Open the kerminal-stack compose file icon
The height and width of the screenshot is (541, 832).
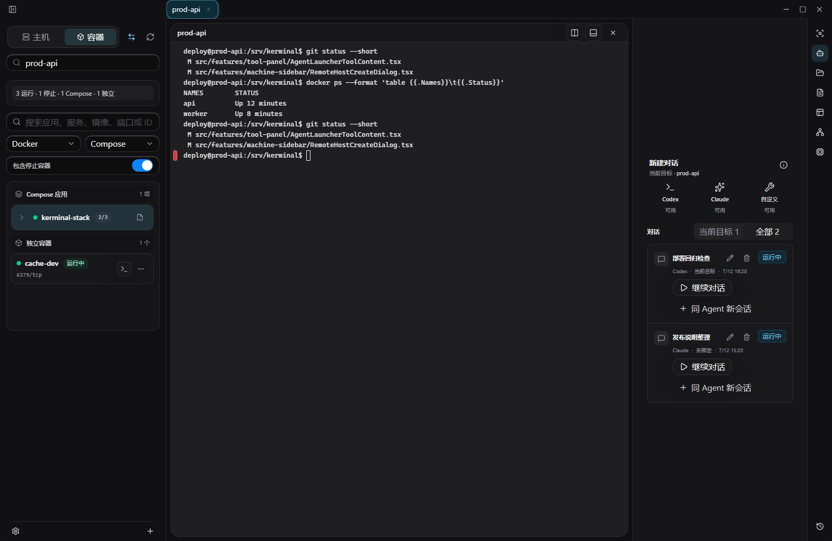(x=140, y=217)
